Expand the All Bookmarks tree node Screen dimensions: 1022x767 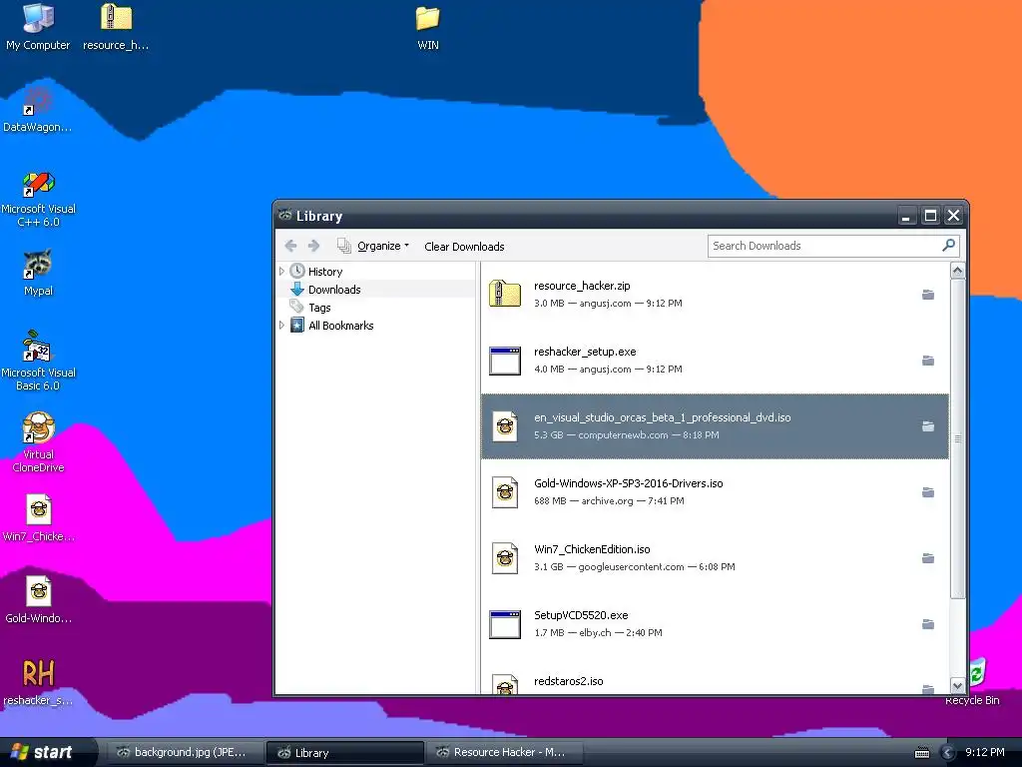click(281, 325)
